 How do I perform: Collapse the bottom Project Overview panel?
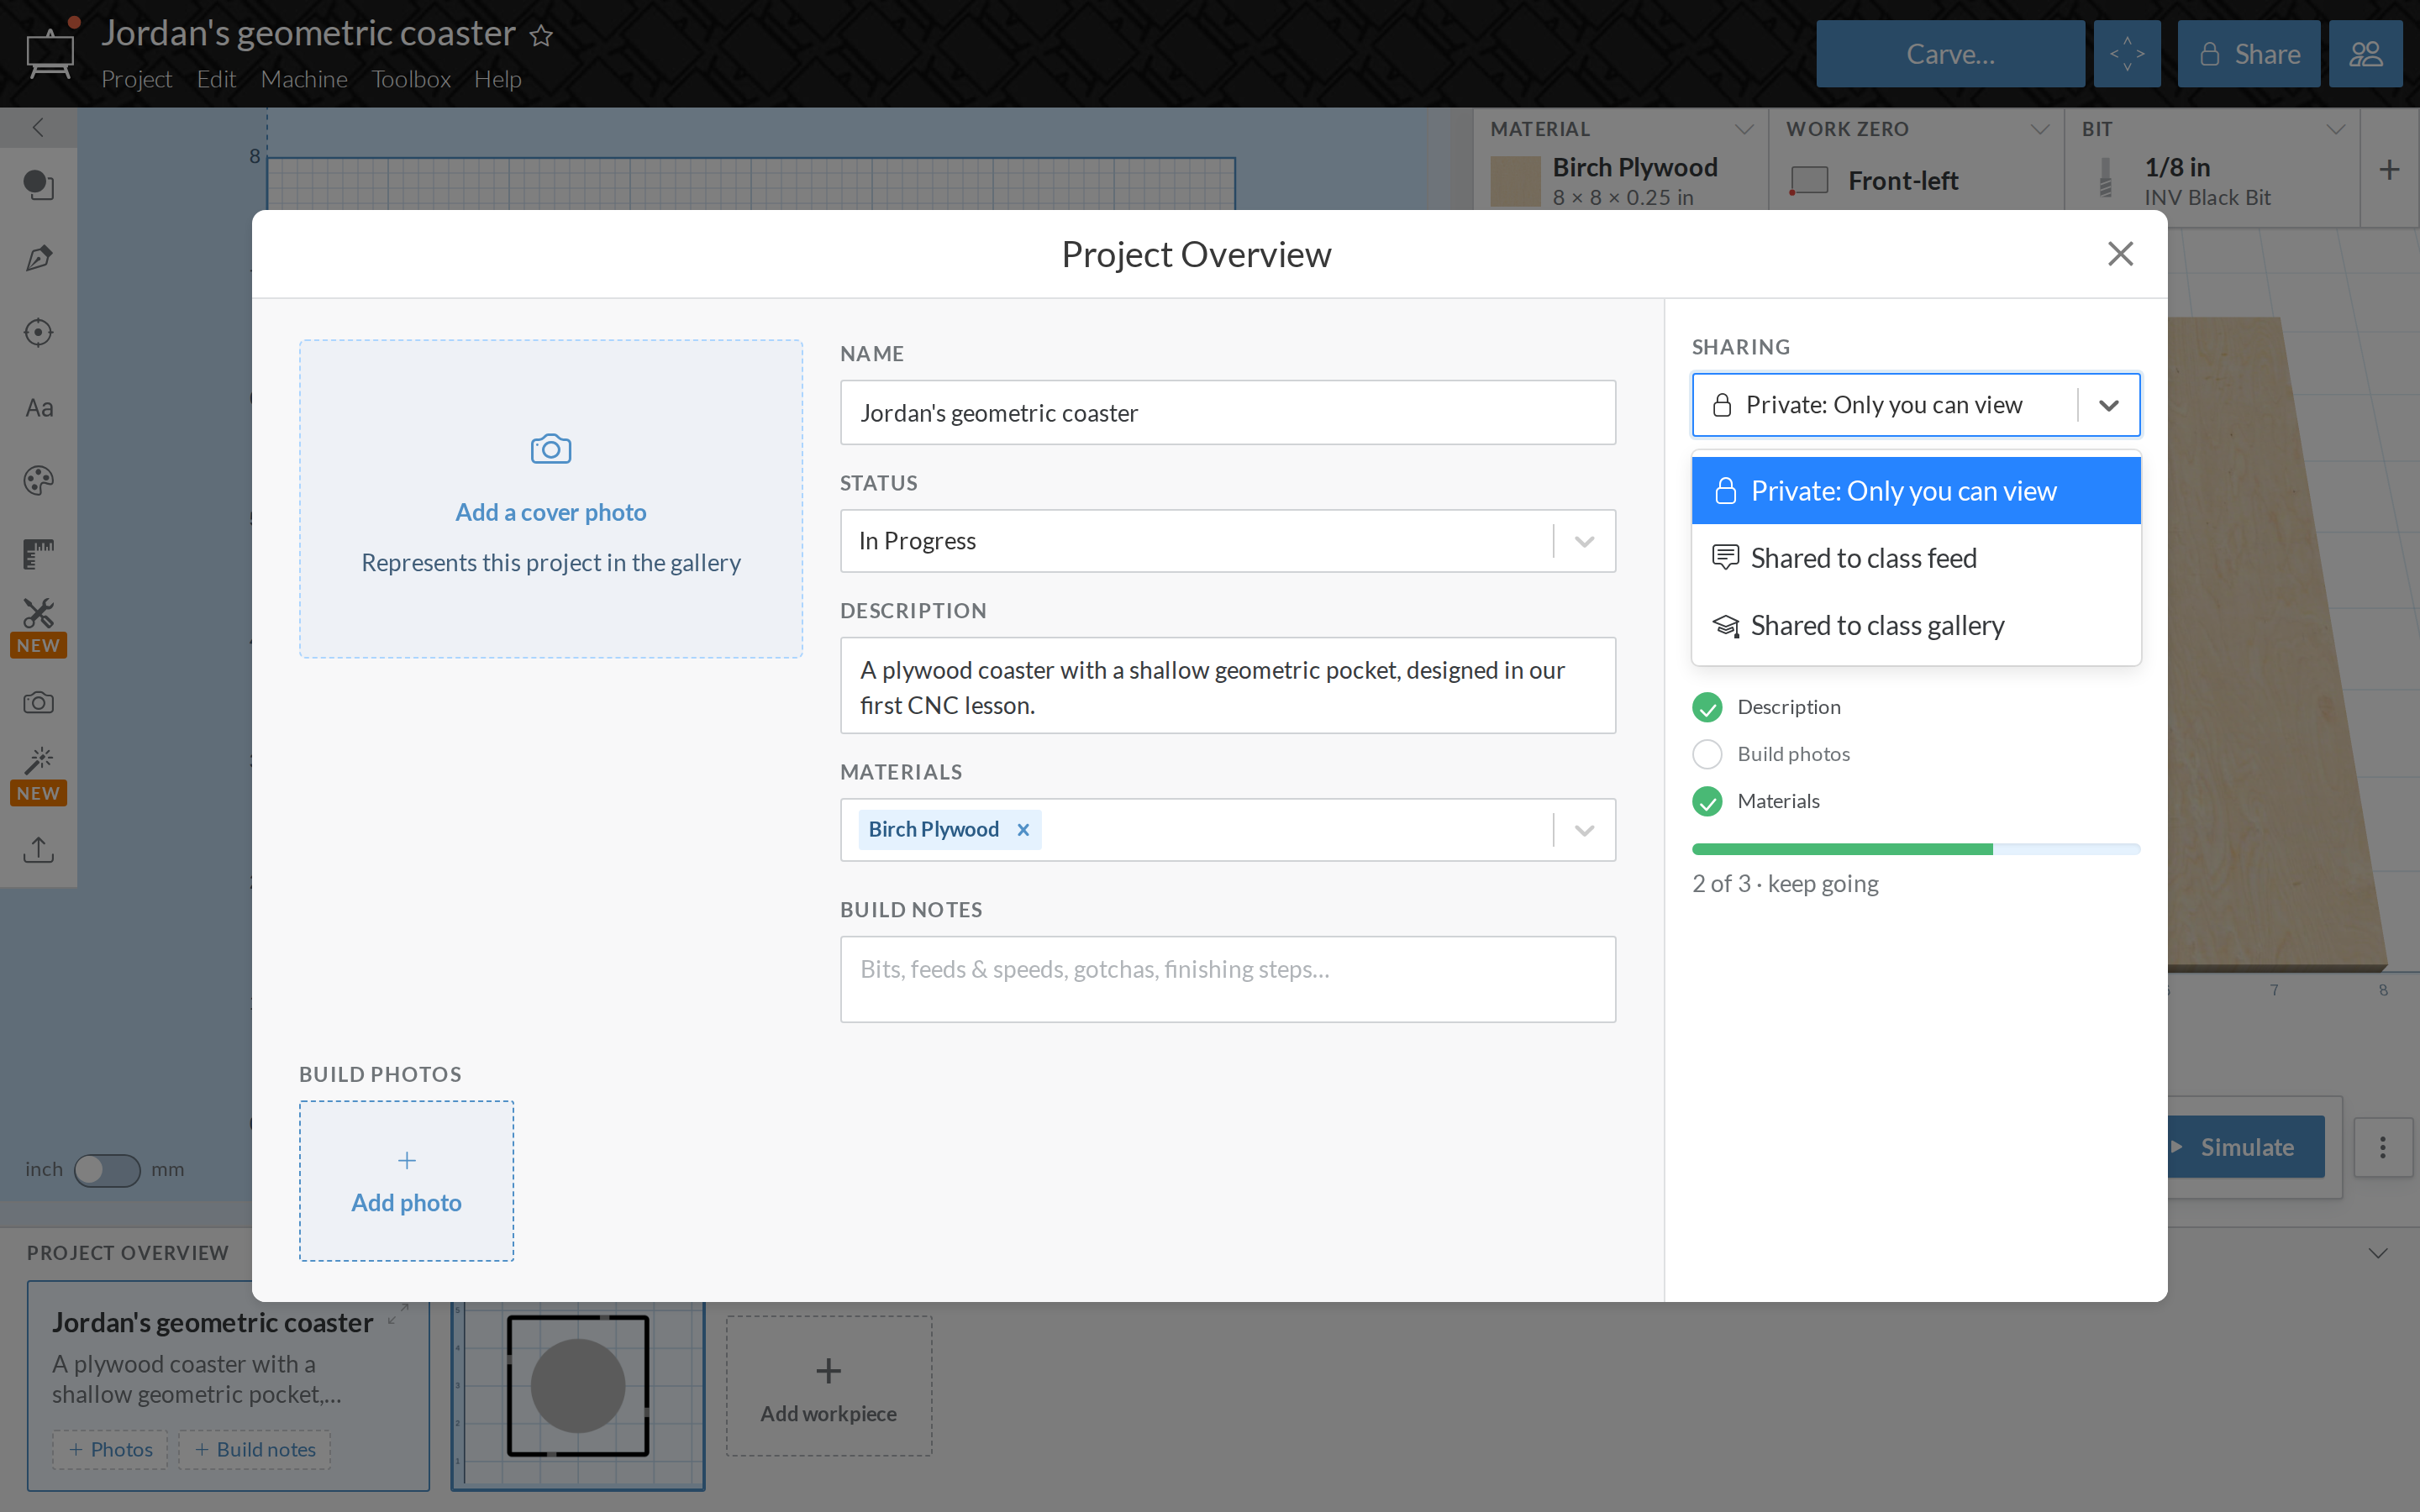click(x=2378, y=1253)
